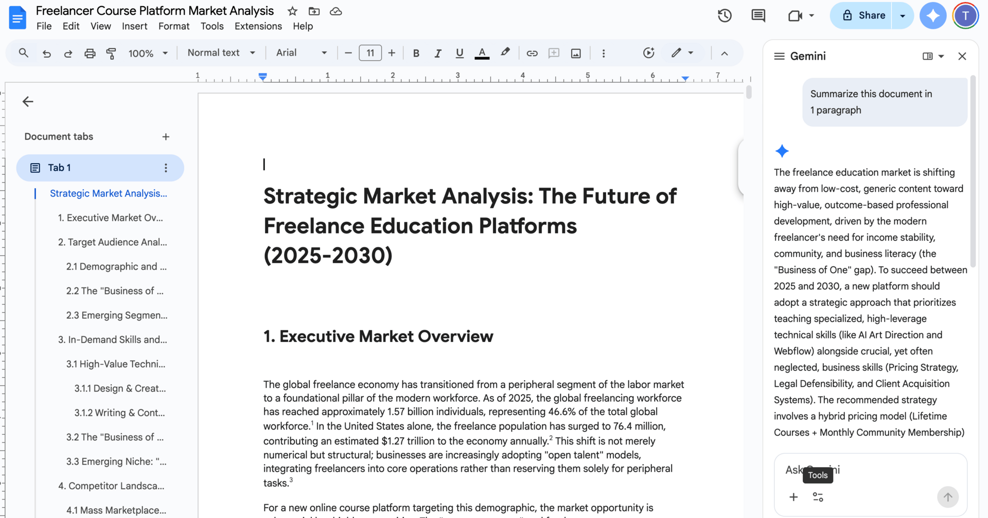Open the Insert menu

click(135, 26)
